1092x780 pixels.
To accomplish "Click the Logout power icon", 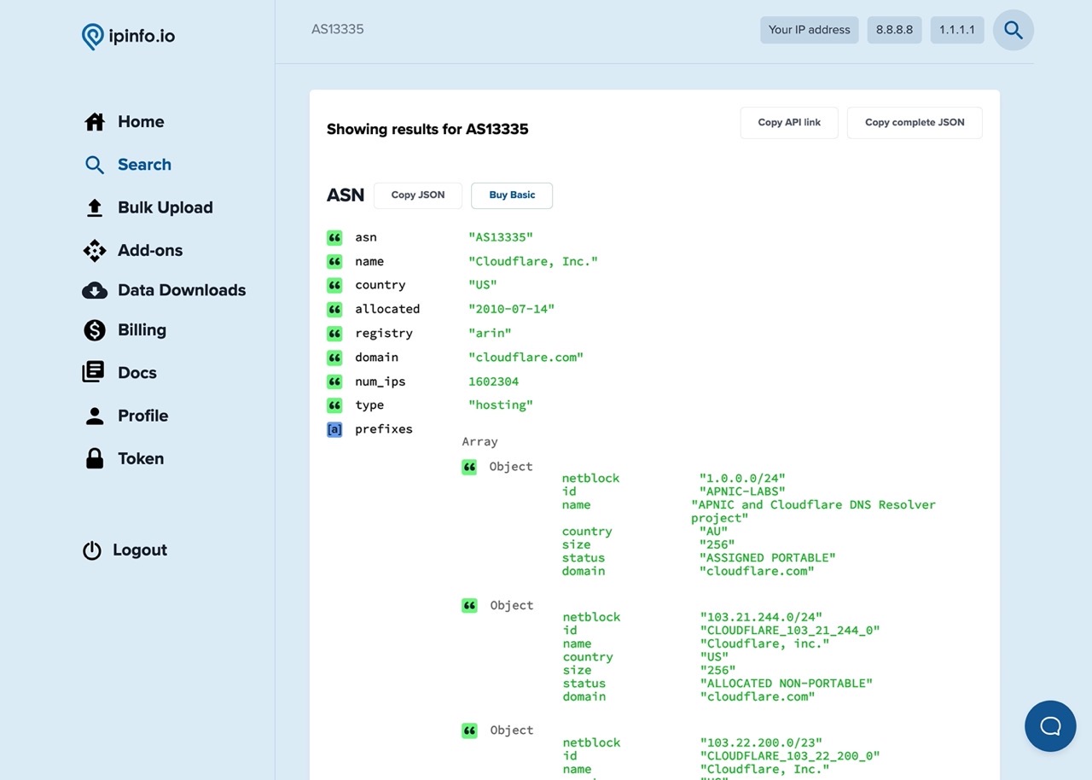I will 91,550.
